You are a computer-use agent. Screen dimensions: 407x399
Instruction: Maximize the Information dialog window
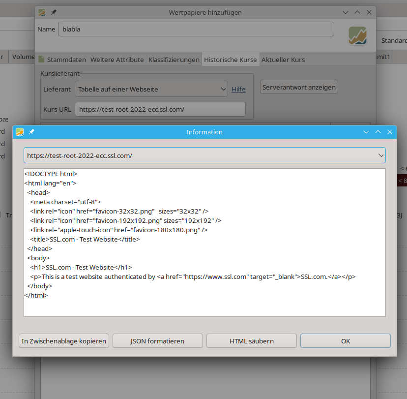[x=378, y=132]
